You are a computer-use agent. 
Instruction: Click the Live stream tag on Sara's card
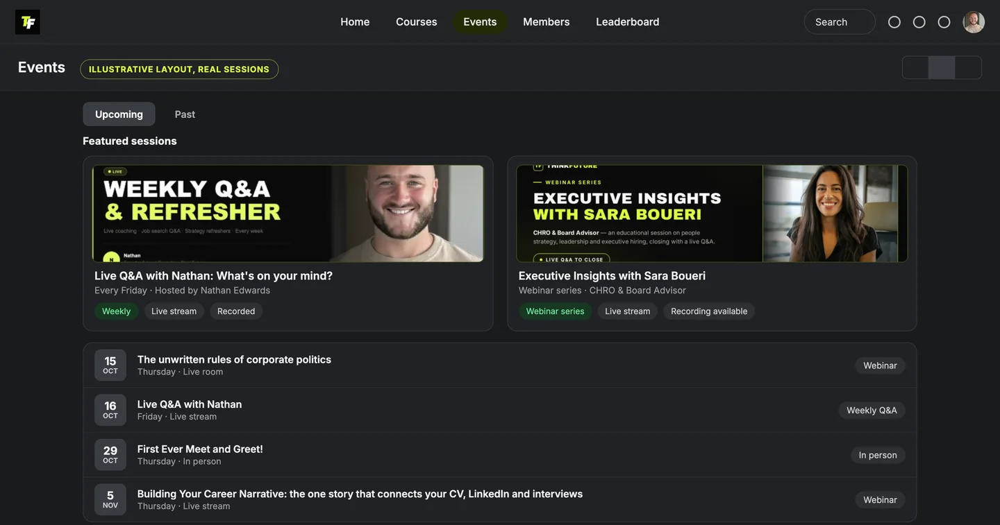[627, 311]
